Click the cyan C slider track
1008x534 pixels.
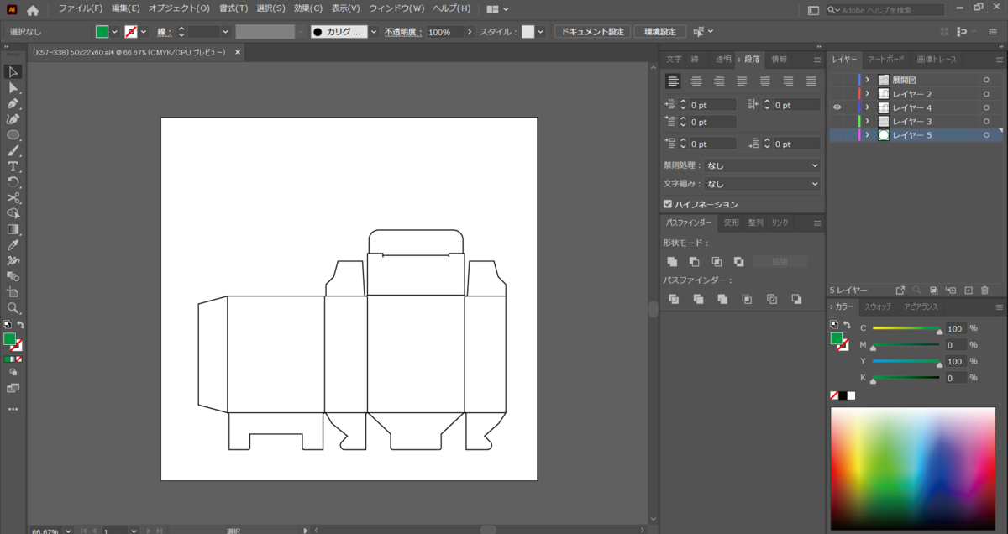(x=906, y=328)
